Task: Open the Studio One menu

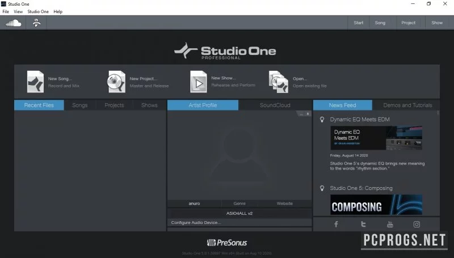Action: pyautogui.click(x=38, y=11)
